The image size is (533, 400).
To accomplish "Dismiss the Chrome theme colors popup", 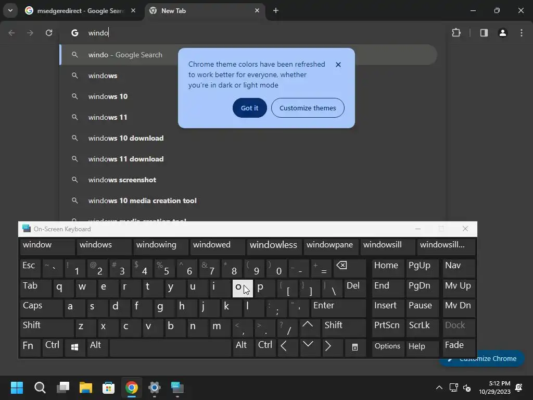I will click(338, 64).
